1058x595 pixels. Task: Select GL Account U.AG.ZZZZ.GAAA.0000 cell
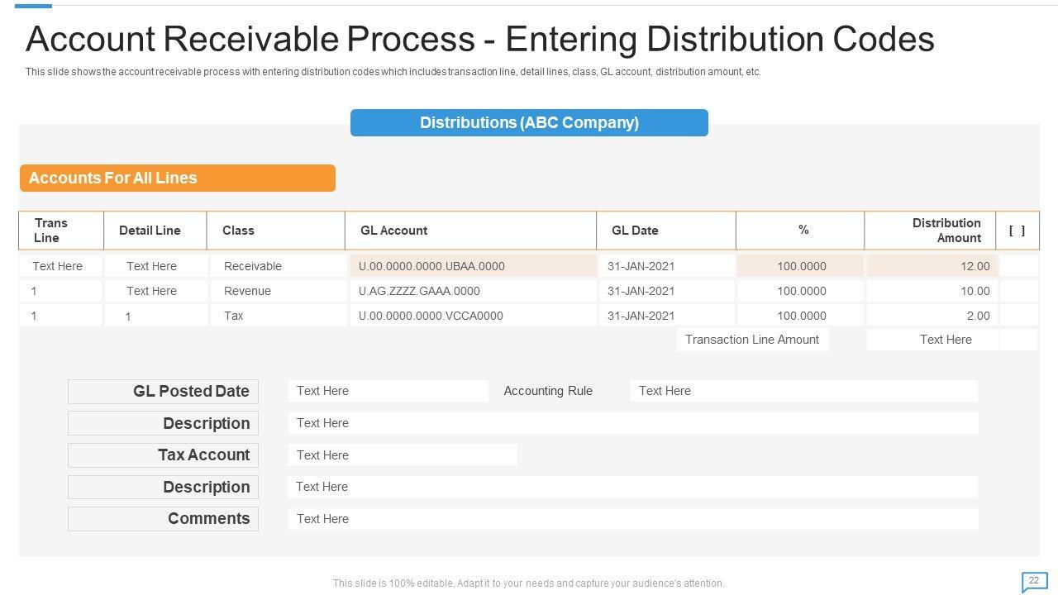tap(473, 291)
